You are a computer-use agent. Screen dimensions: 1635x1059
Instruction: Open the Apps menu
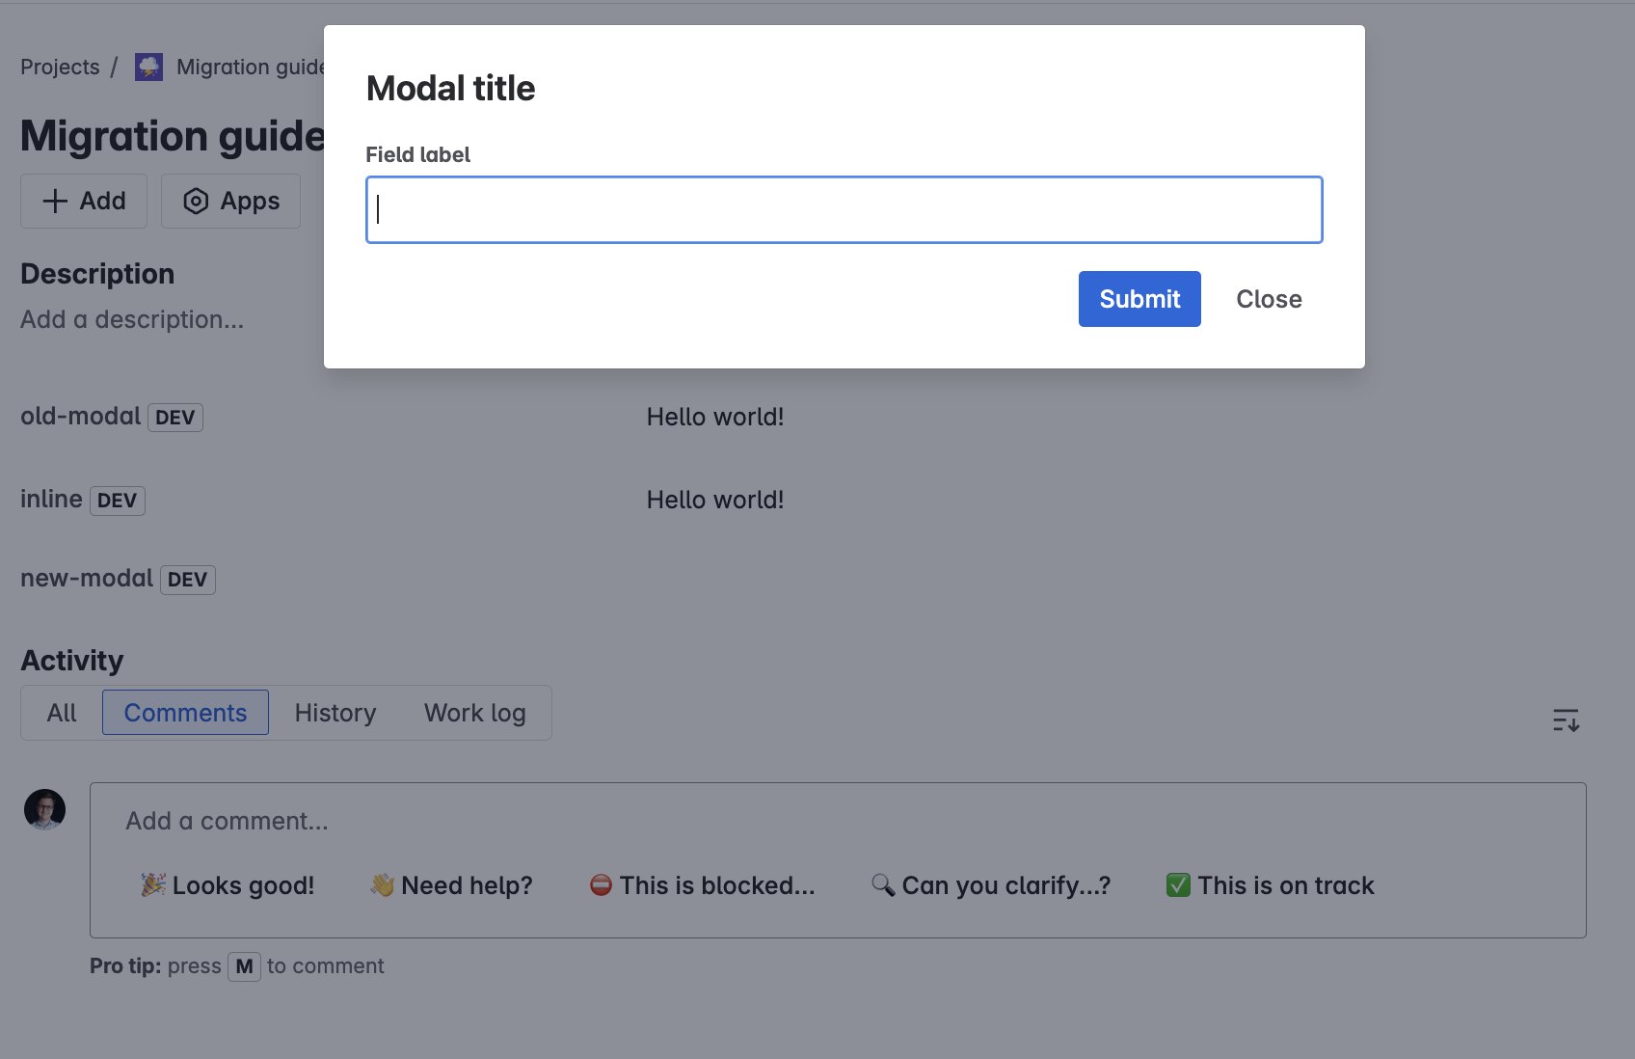tap(230, 201)
